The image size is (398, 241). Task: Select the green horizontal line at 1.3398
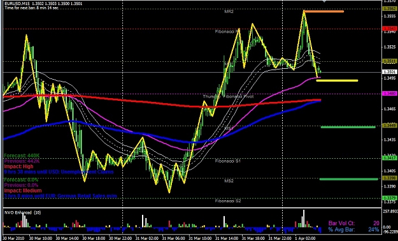[x=349, y=179]
